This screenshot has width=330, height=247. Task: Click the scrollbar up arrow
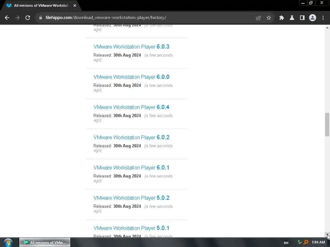click(x=327, y=28)
